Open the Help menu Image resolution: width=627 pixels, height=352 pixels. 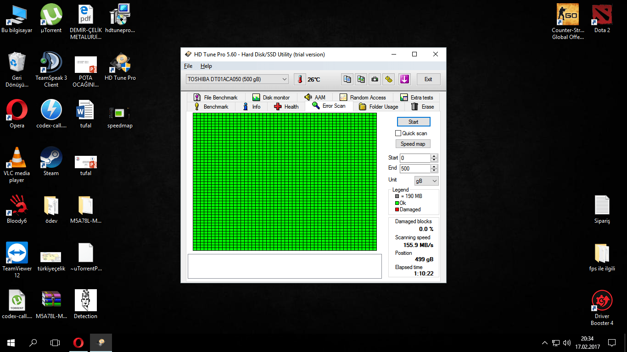207,66
